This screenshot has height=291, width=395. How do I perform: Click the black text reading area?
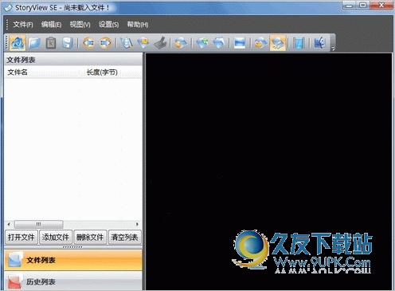(x=268, y=171)
